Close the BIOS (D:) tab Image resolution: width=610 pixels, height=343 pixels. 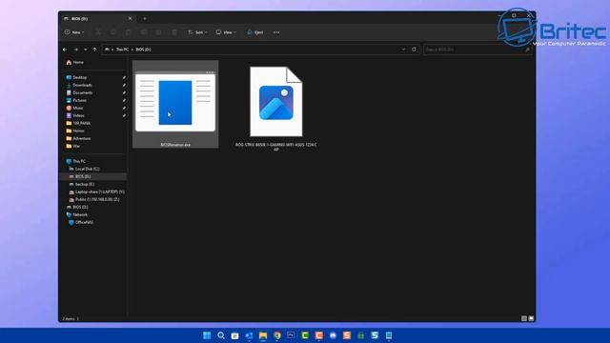(x=130, y=18)
